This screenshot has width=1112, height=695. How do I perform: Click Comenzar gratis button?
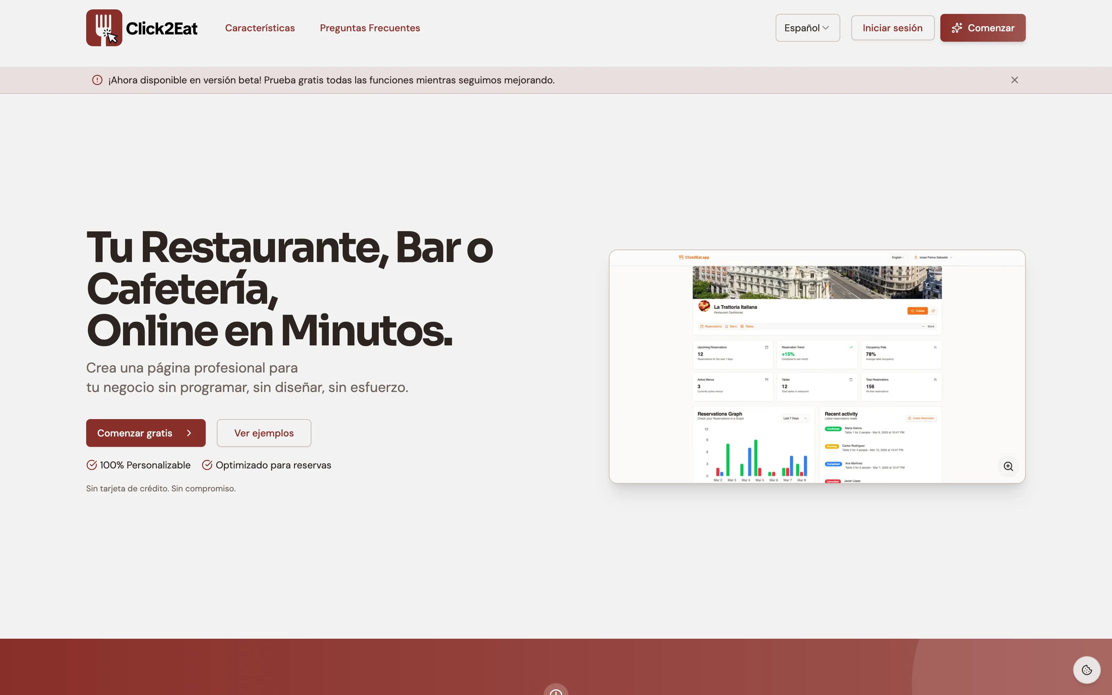[146, 433]
